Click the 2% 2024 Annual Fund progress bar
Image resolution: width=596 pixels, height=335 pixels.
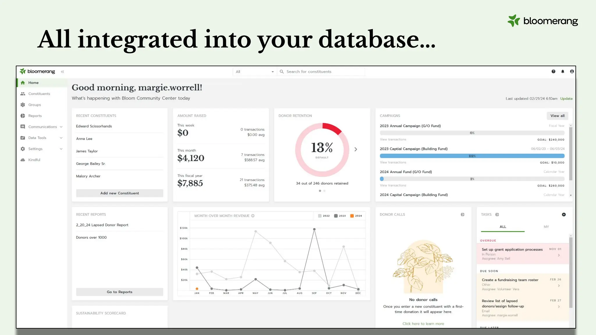(472, 179)
